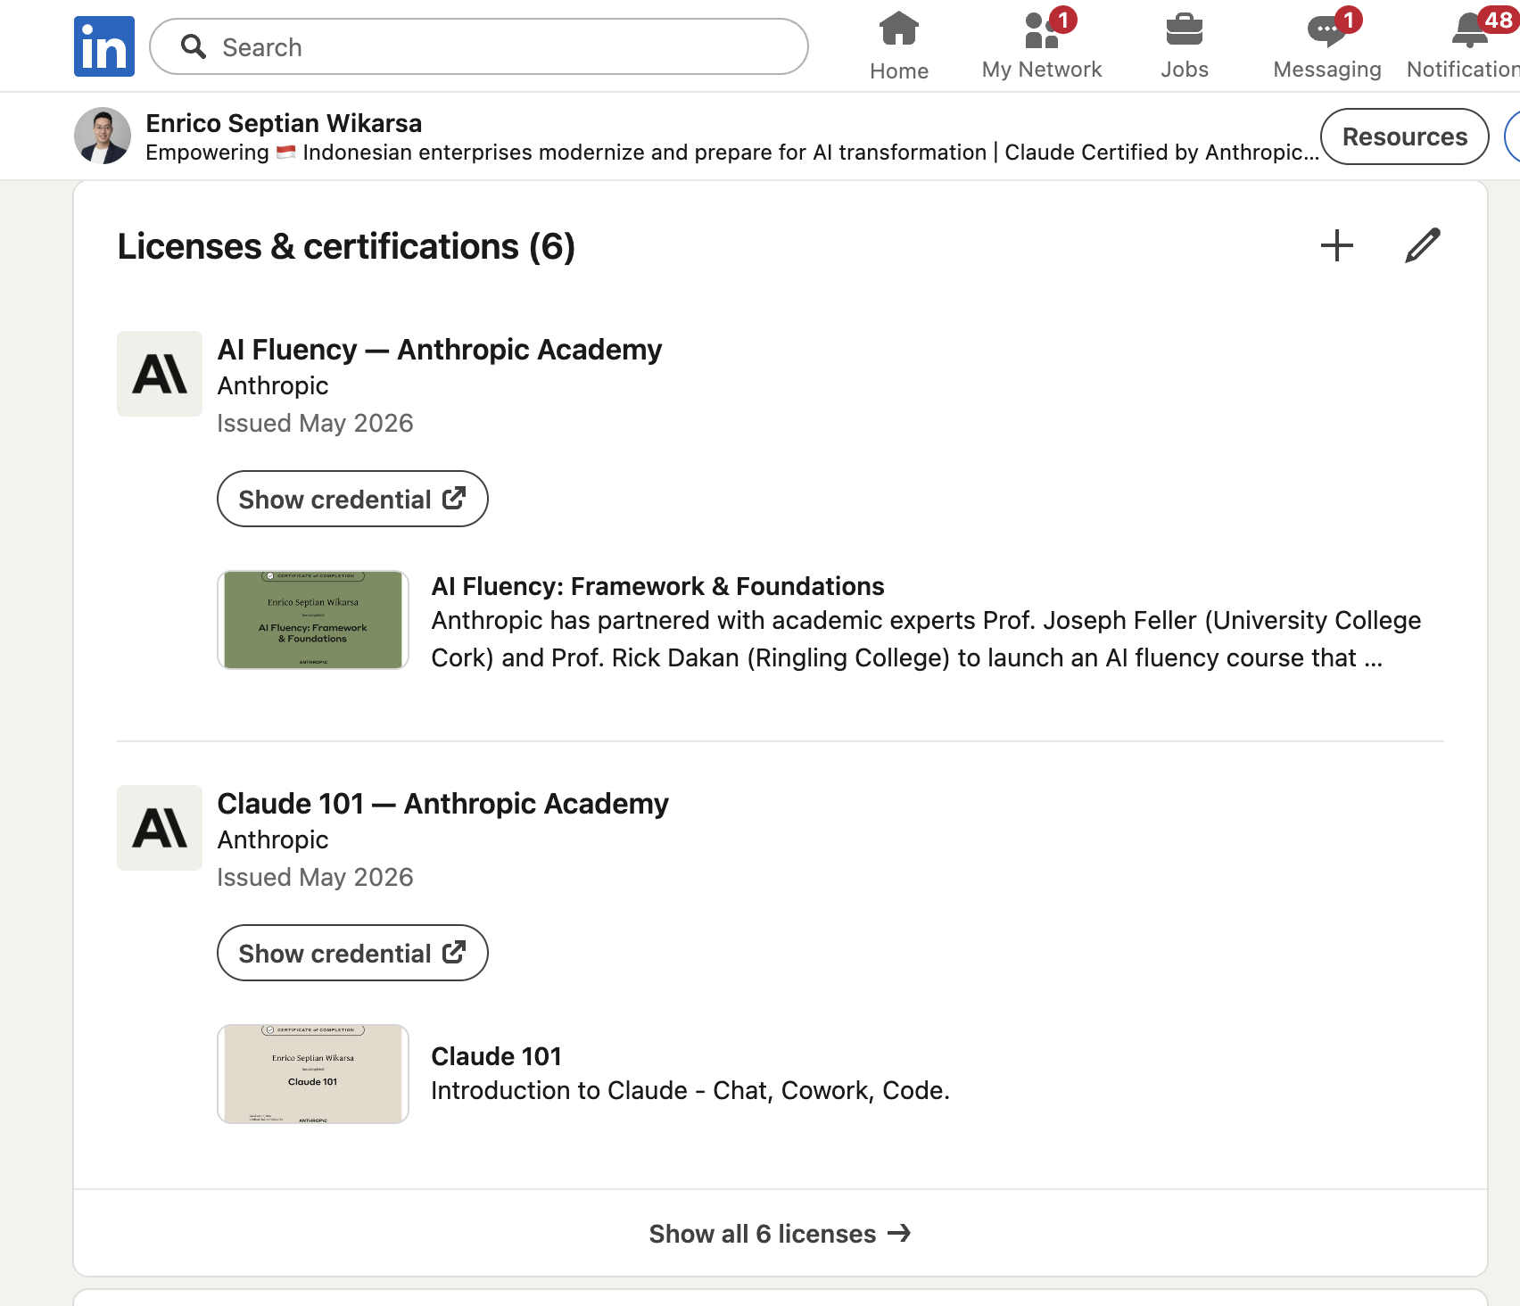The image size is (1520, 1306).
Task: Click the 48 notifications badge
Action: 1498,20
